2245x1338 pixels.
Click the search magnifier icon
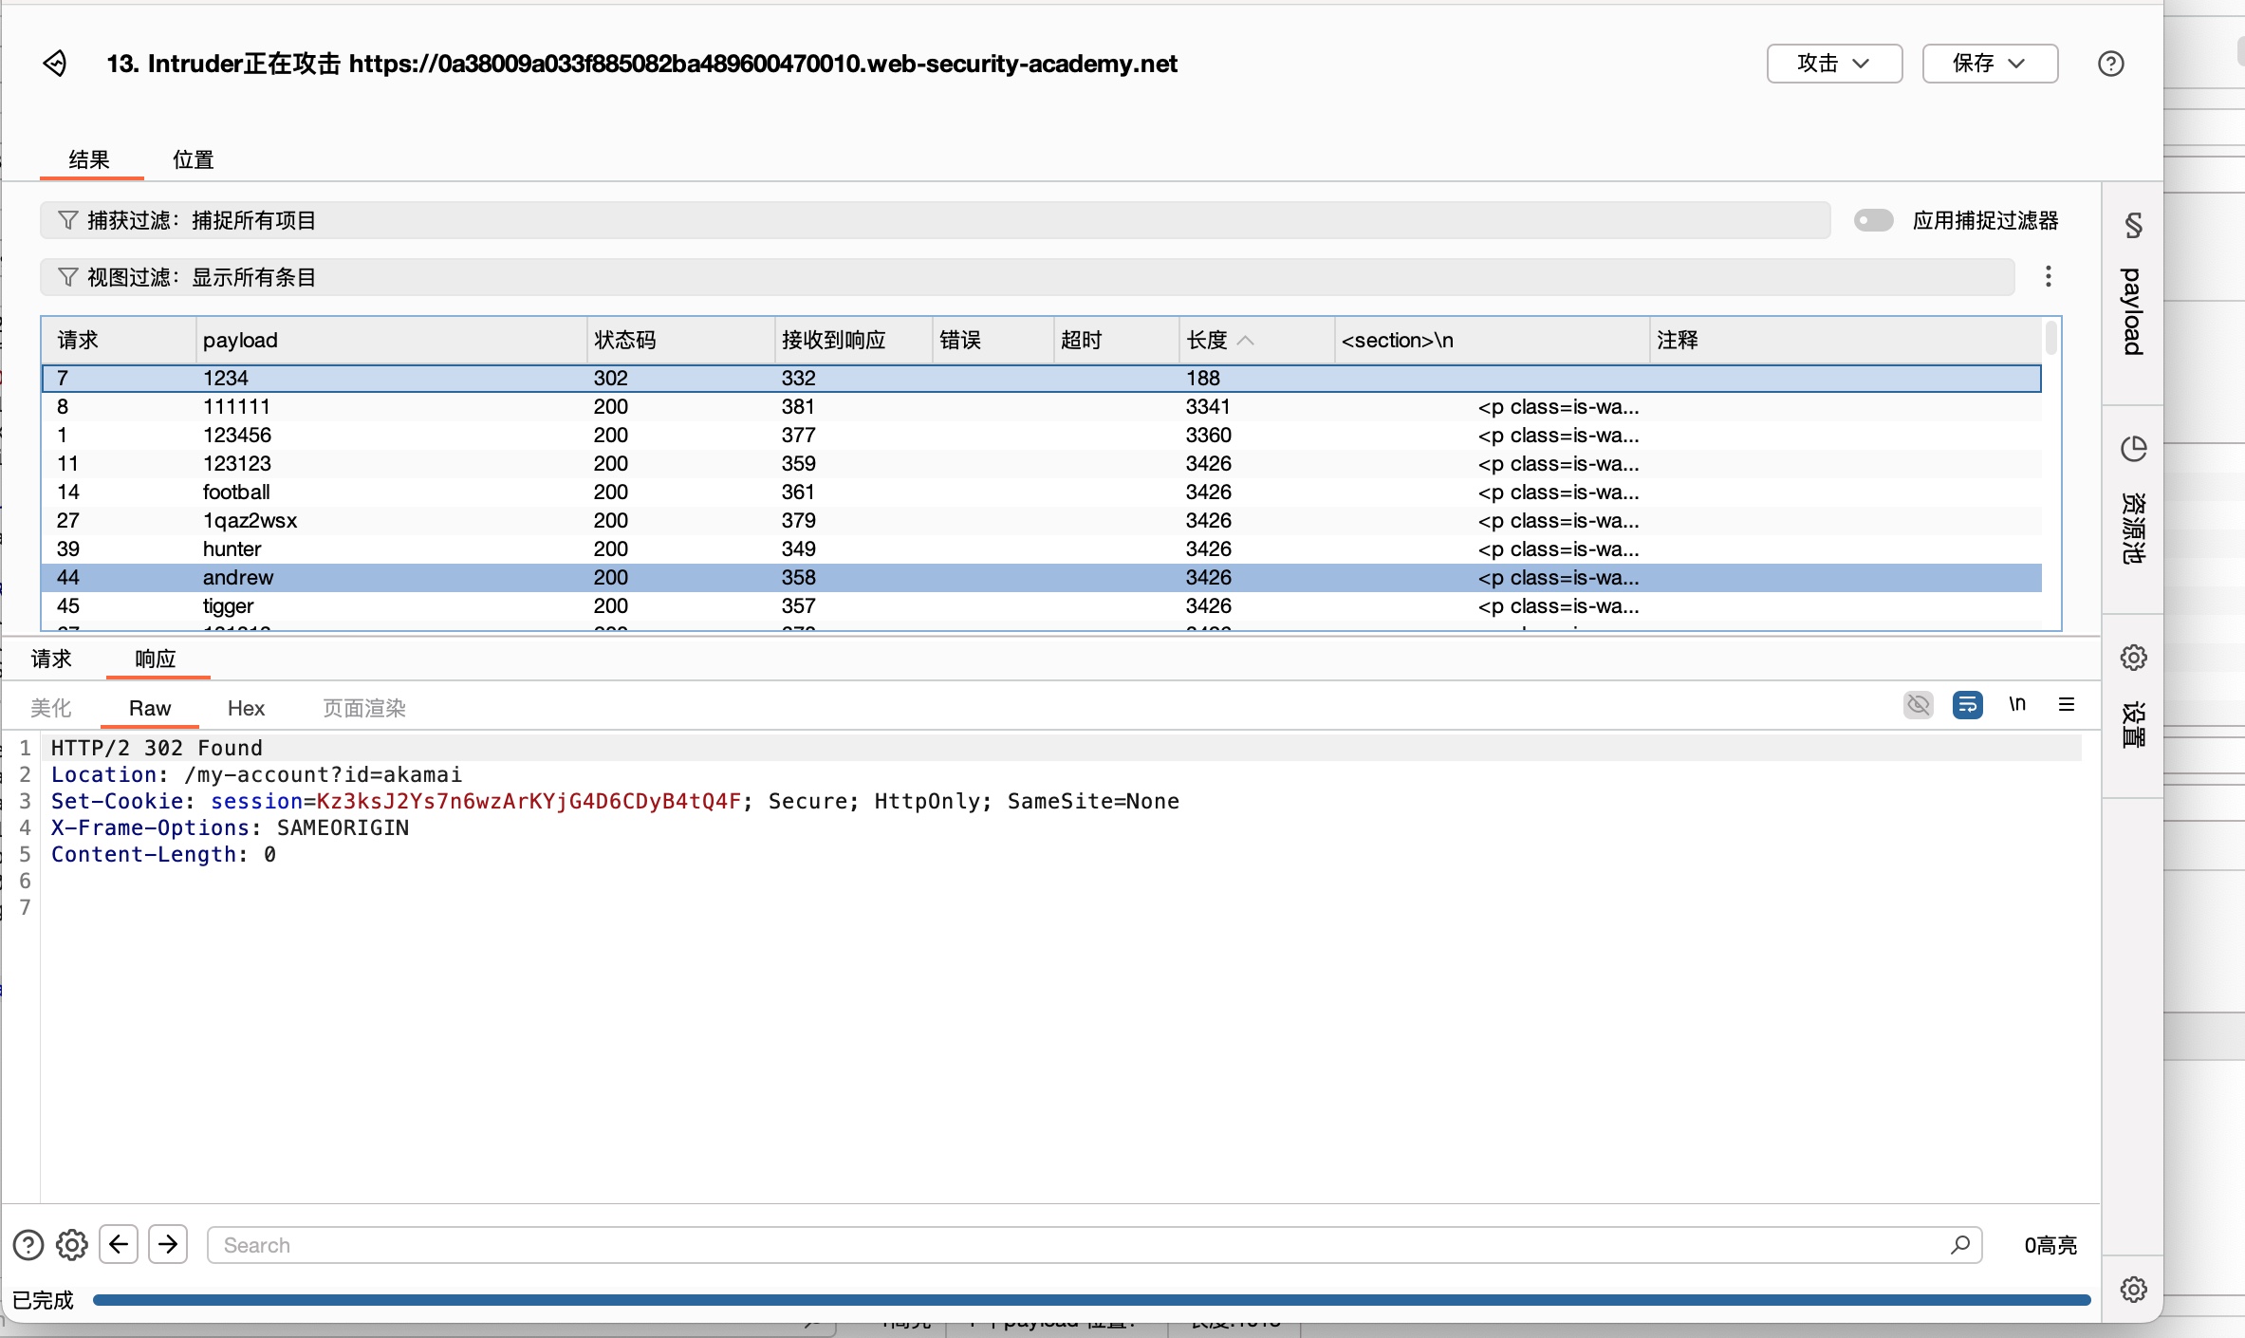pyautogui.click(x=1959, y=1244)
